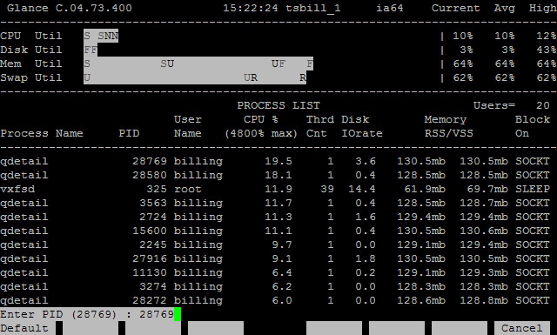Screen dimensions: 557x335
Task: Click the CPU Util bar
Action: pyautogui.click(x=101, y=36)
